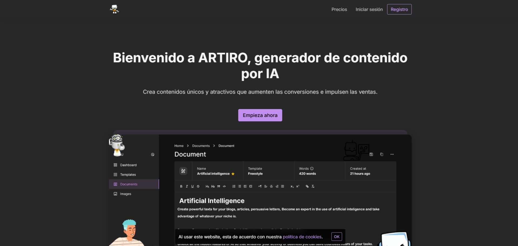
Task: Click the theme icon beside the avatar
Action: pos(152,155)
